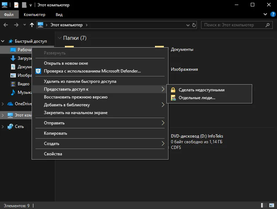Expand the ribbon with chevron arrow
Screen dimensions: 277x209
[x=265, y=14]
